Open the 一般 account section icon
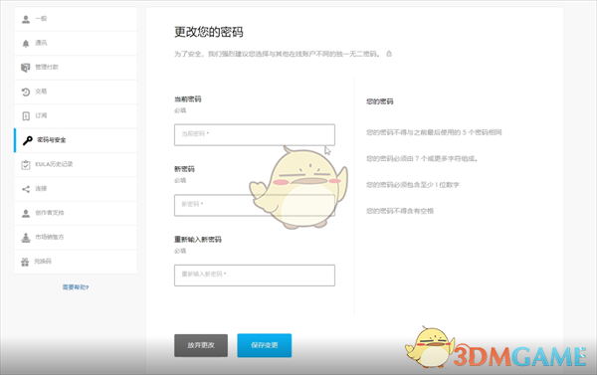597x375 pixels. 26,19
